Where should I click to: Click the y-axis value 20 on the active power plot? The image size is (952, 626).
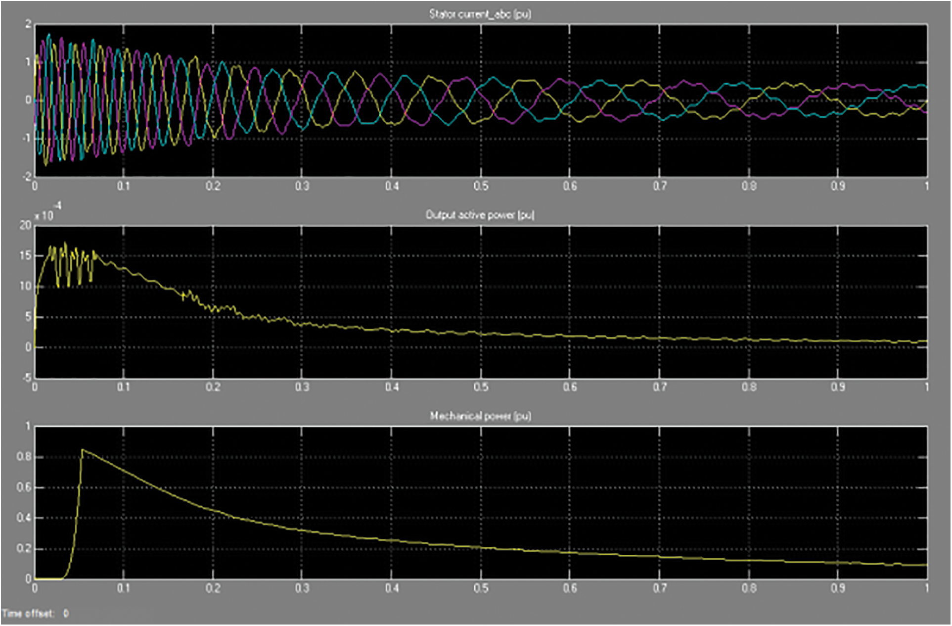[x=25, y=226]
